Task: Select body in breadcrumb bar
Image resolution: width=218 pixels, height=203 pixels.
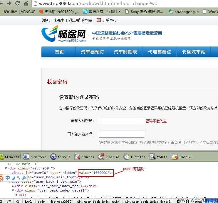Action: (x=41, y=202)
